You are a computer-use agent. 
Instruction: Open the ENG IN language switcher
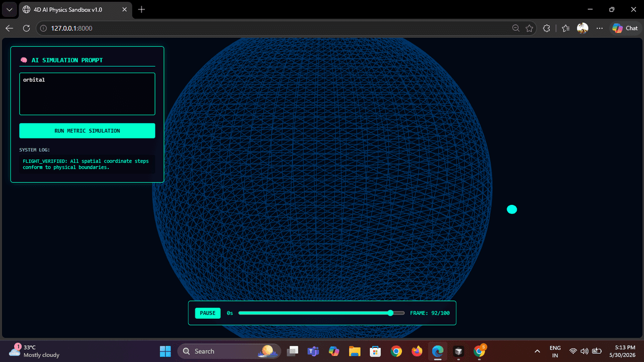point(555,351)
